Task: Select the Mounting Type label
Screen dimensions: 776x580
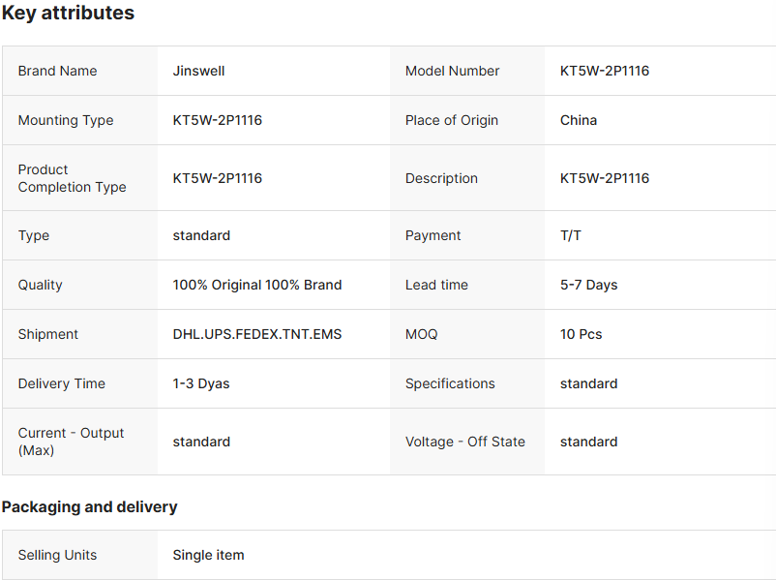Action: [65, 120]
